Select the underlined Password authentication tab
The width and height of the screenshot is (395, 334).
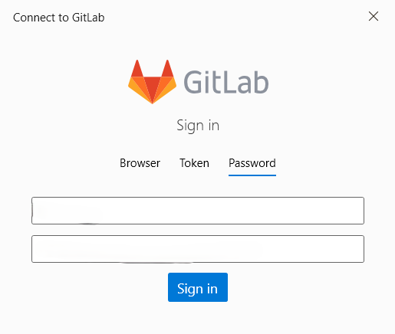(x=252, y=163)
